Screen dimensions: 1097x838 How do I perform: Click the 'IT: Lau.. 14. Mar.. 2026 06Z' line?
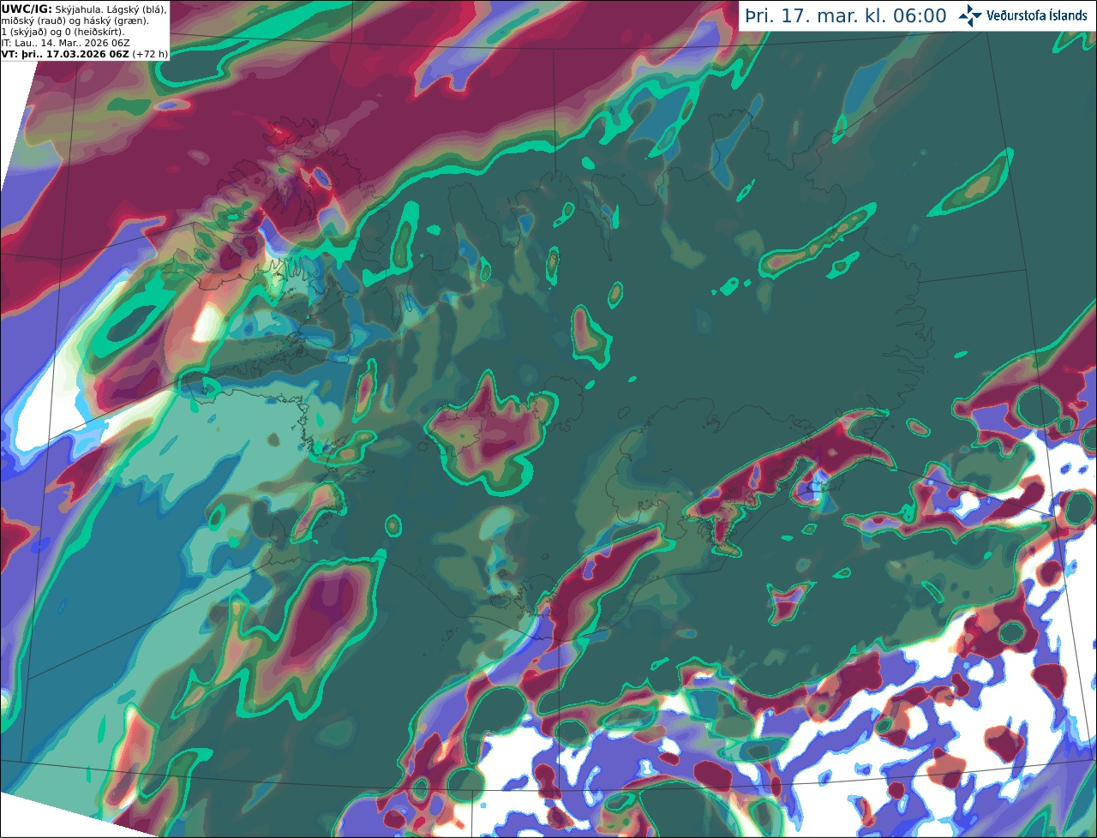65,43
